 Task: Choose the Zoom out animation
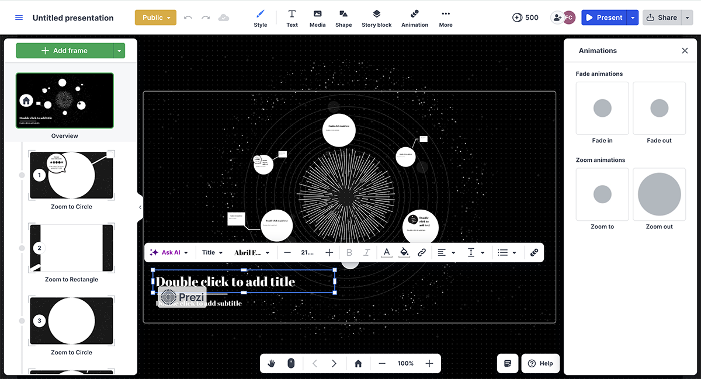[x=659, y=194]
